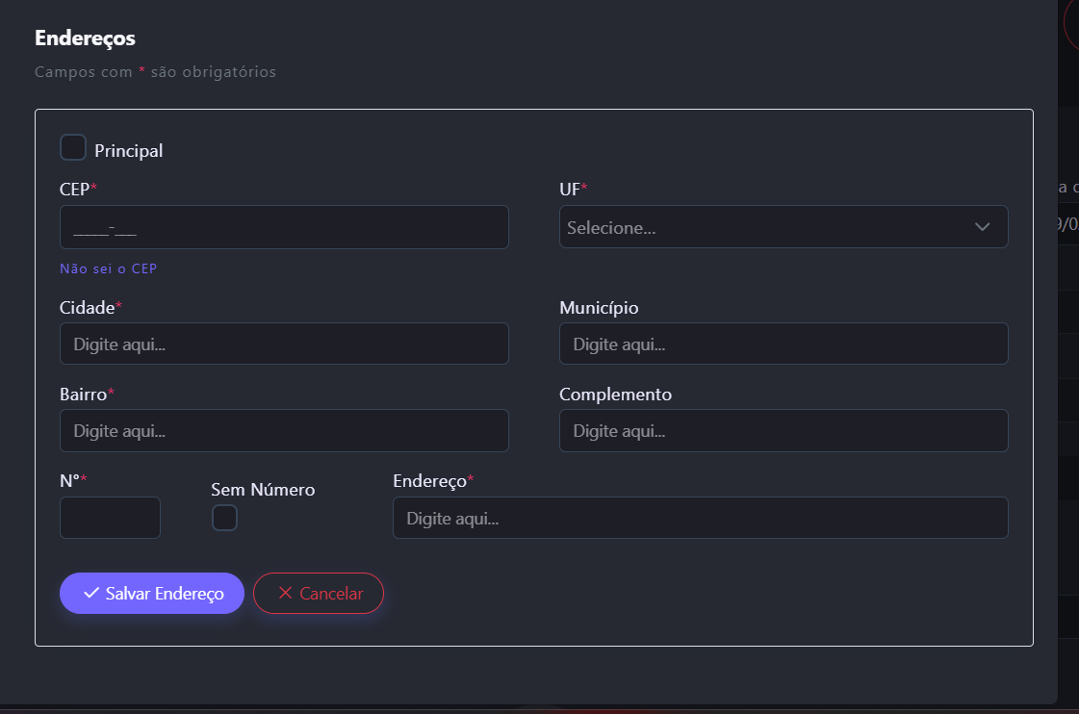Click the Endereços dialog heading

[x=85, y=38]
